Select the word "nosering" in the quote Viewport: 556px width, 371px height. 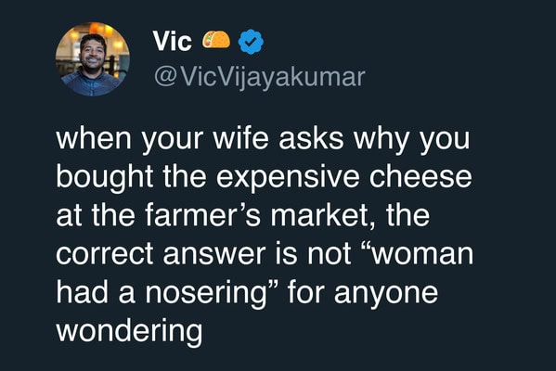(206, 294)
